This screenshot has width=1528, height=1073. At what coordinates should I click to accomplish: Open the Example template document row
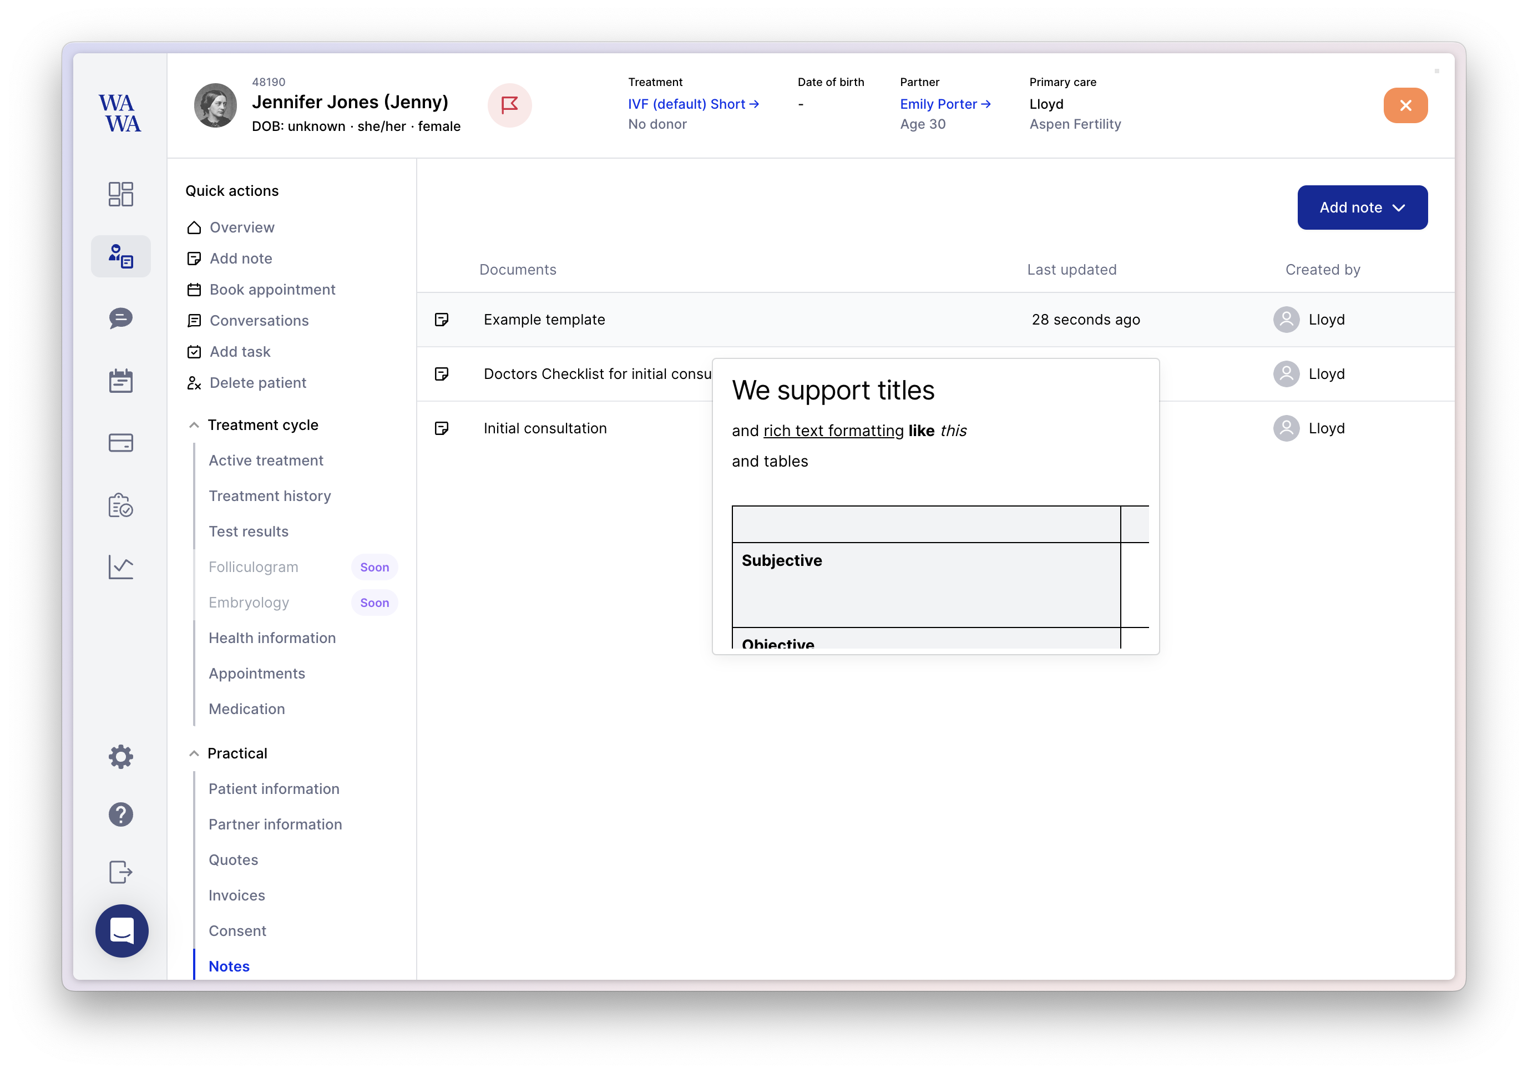pos(544,320)
